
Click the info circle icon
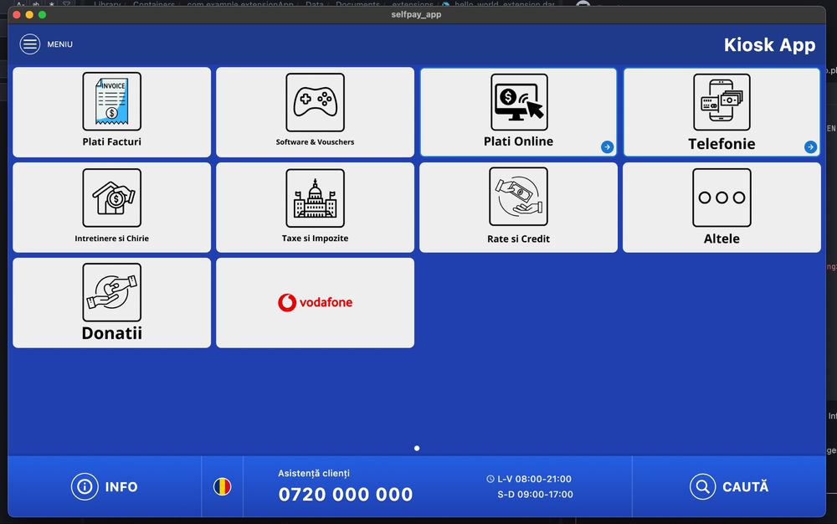85,486
